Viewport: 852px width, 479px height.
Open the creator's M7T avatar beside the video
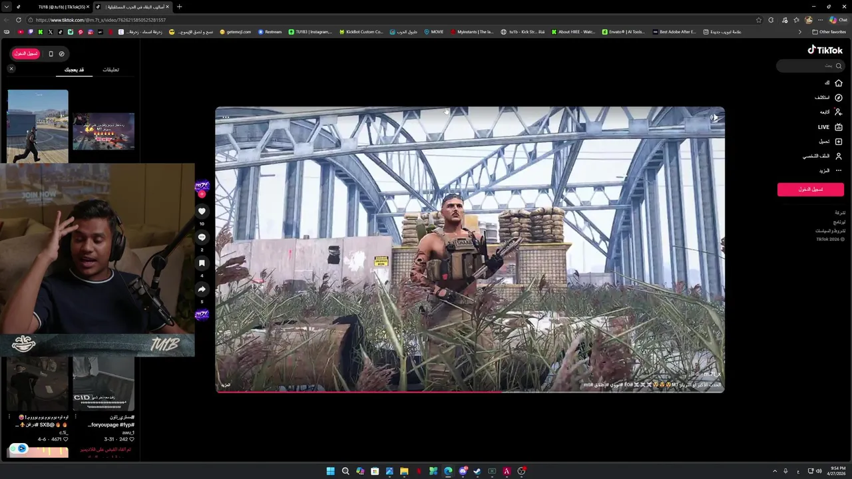coord(202,186)
